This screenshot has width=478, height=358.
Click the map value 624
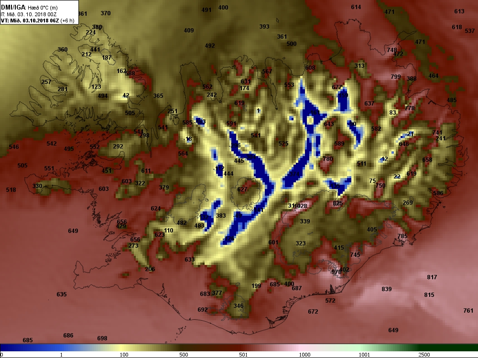coord(156,208)
